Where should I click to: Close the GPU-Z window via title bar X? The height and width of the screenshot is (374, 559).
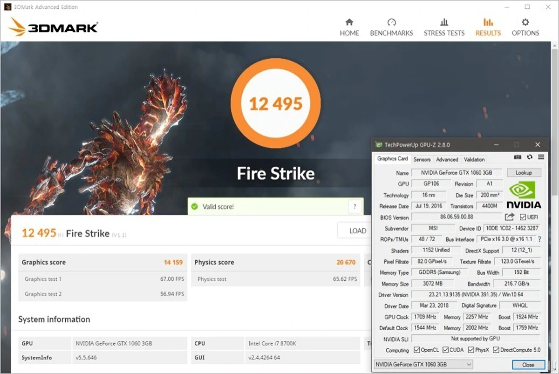[538, 145]
